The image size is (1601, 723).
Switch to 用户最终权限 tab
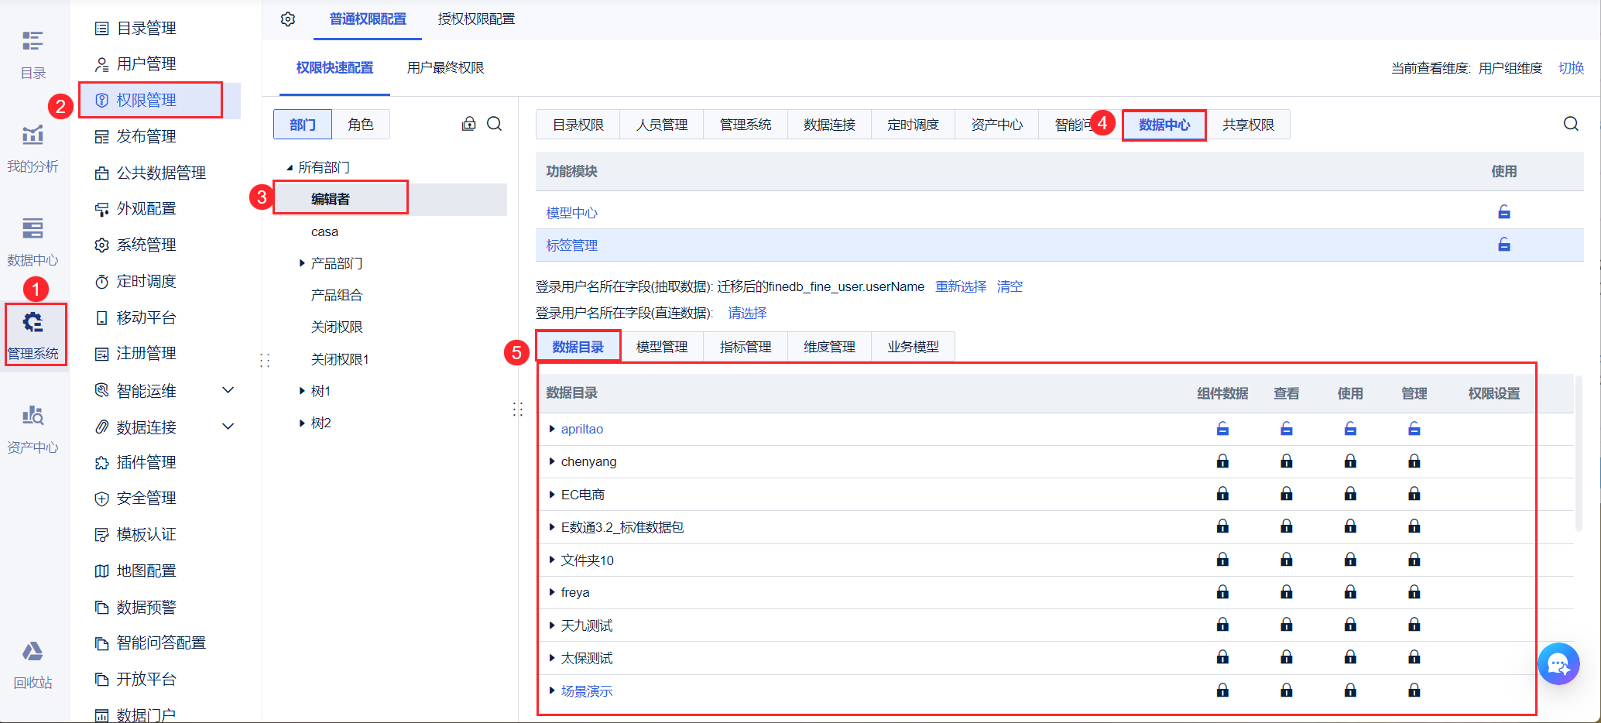[x=445, y=68]
